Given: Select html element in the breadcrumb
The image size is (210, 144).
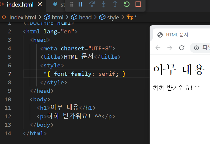Looking at the screenshot, I should (57, 18).
